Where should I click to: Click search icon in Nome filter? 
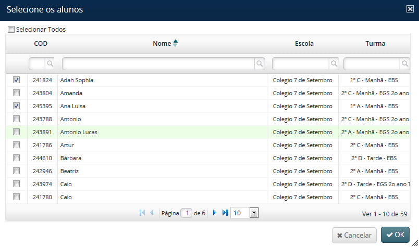click(259, 63)
